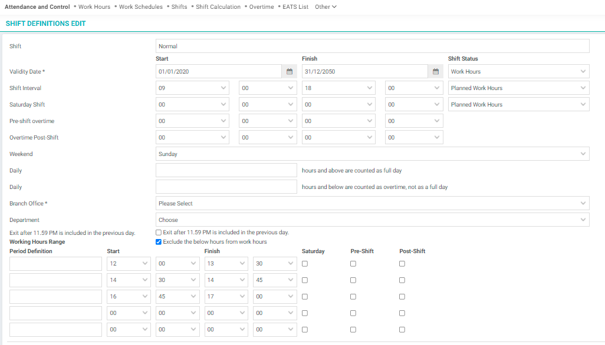This screenshot has height=345, width=605.
Task: Open Shift Interval start hour dropdown 09
Action: tap(192, 88)
